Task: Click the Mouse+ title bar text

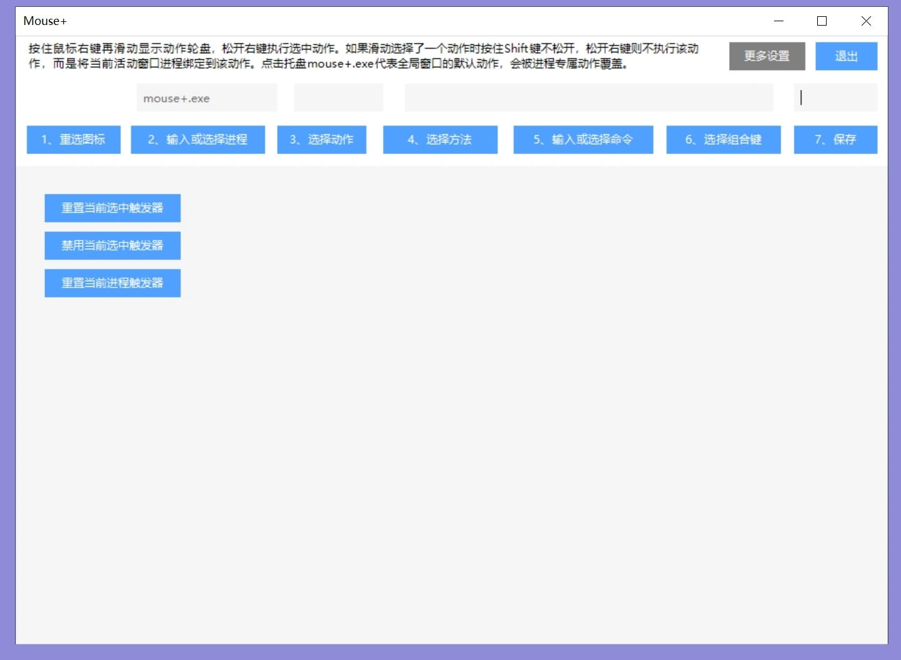Action: [x=44, y=21]
